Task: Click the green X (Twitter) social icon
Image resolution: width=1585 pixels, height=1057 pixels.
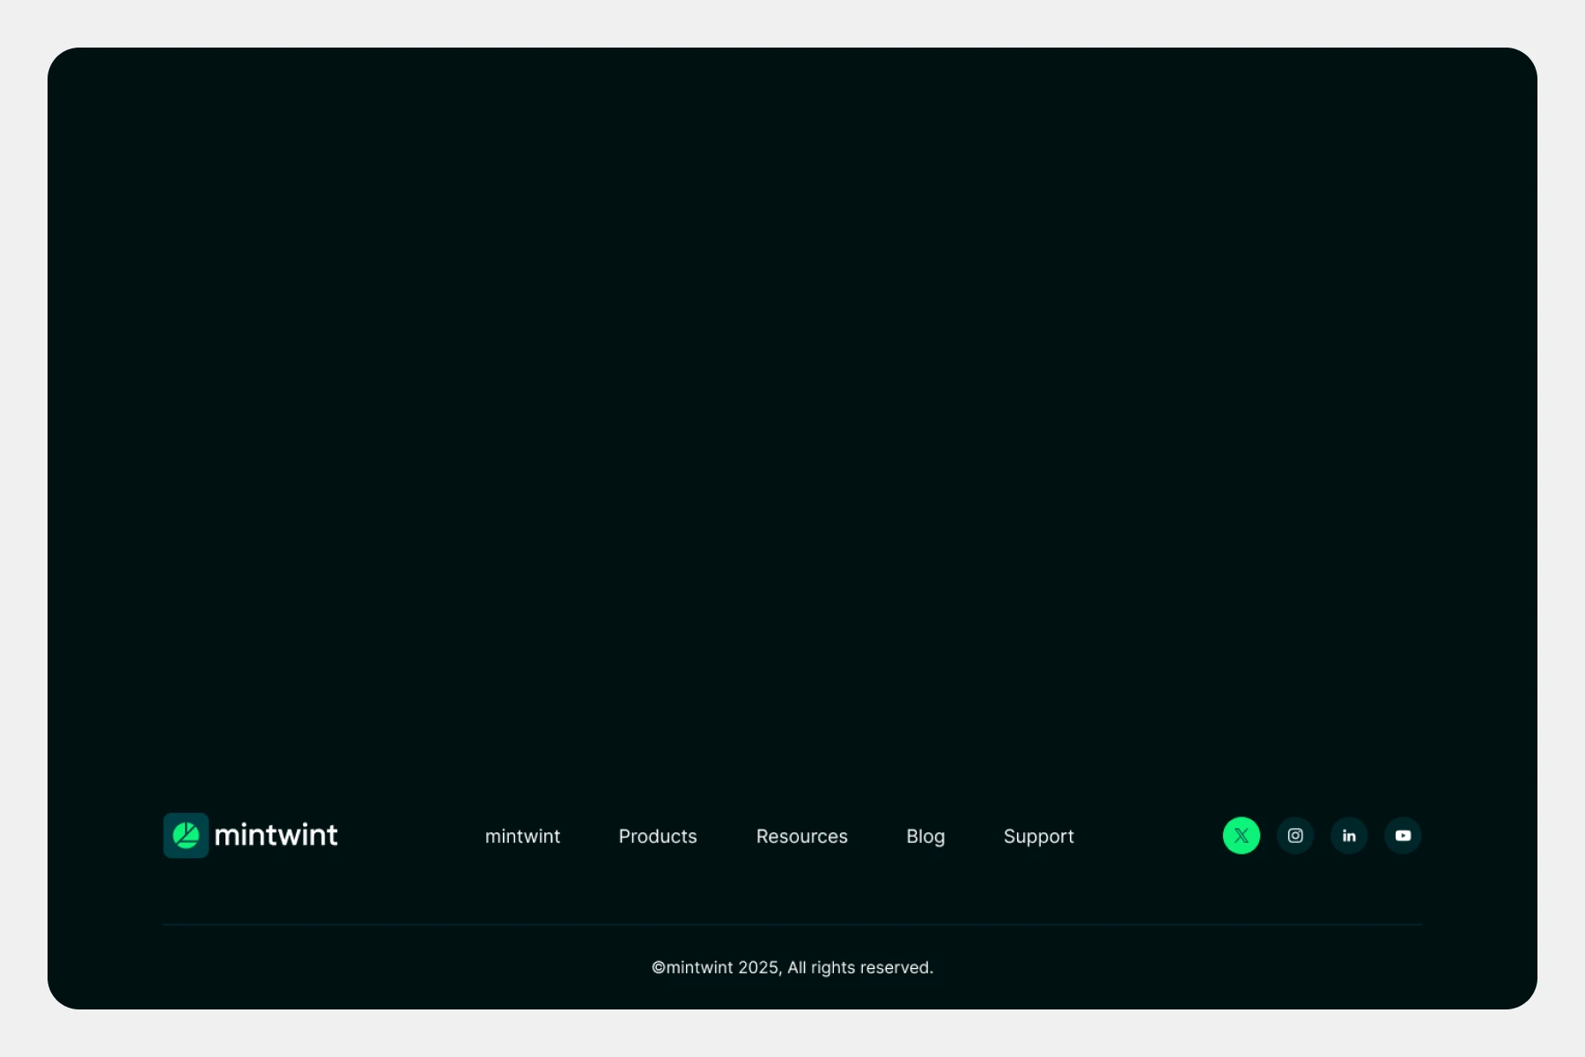Action: point(1241,836)
